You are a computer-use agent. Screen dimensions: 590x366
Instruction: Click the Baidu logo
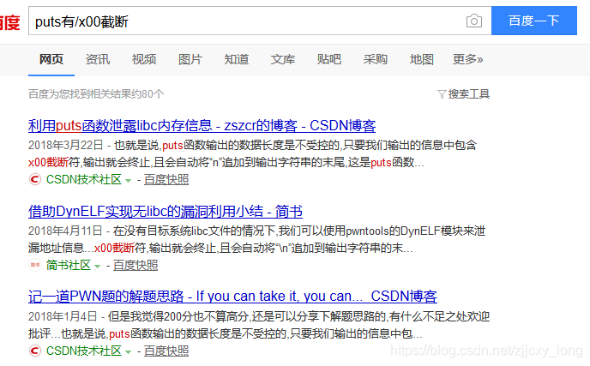coord(9,21)
